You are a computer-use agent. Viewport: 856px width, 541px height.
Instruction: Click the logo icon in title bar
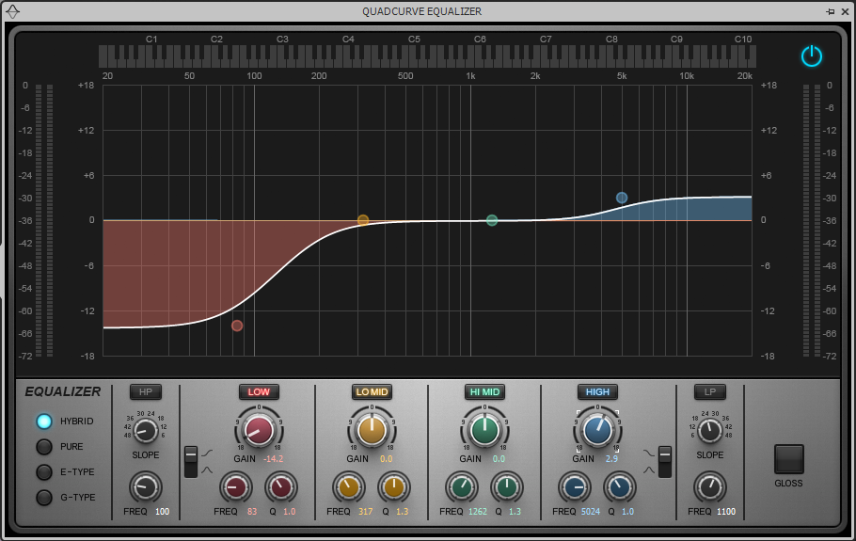pyautogui.click(x=12, y=11)
